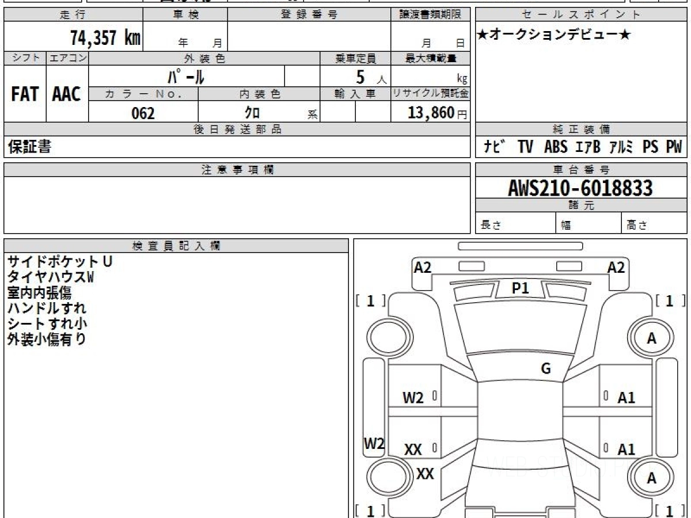Click the FAT shift value
The height and width of the screenshot is (518, 691).
(25, 94)
